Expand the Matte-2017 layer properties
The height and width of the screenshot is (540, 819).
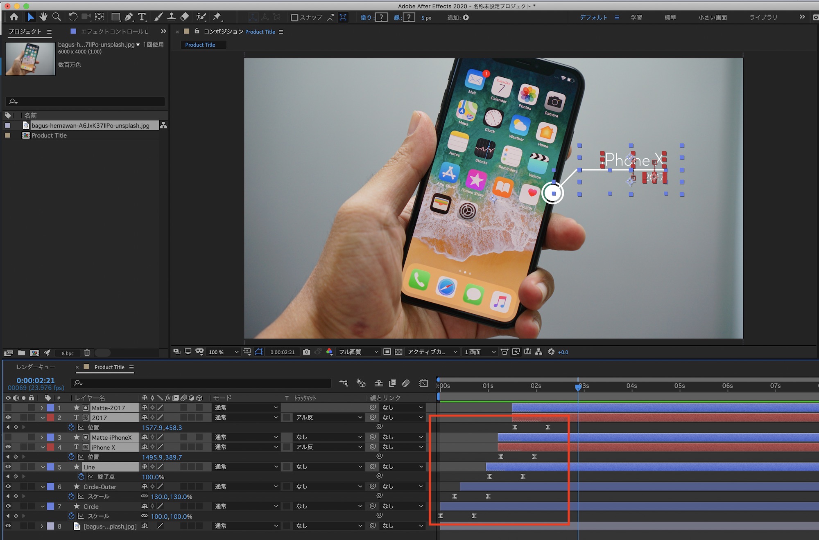pyautogui.click(x=42, y=407)
